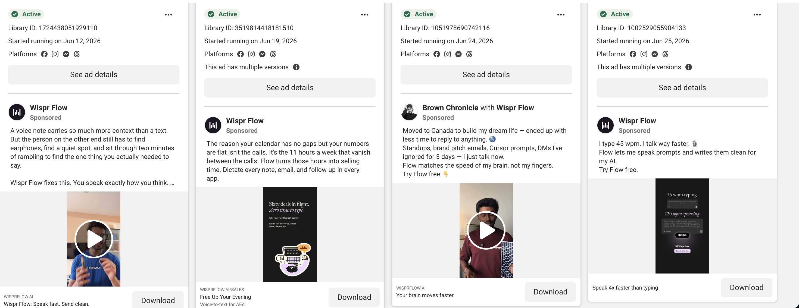The image size is (799, 308).
Task: Click 'Voice-to-text for AEs.' description text
Action: tap(223, 304)
